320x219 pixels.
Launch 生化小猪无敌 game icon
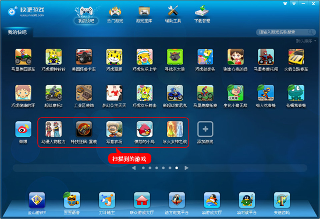click(x=236, y=93)
